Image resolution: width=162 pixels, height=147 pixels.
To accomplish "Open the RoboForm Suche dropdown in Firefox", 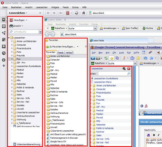I will (x=135, y=63).
